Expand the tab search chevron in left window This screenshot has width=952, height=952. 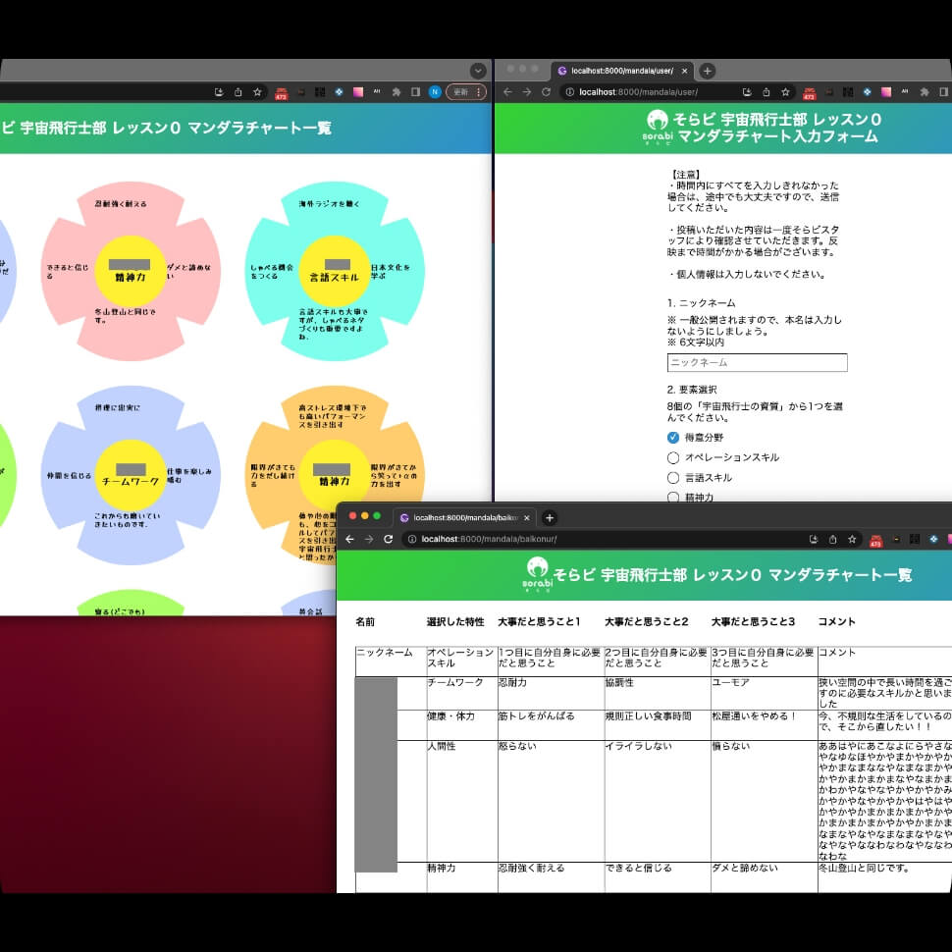tap(478, 71)
